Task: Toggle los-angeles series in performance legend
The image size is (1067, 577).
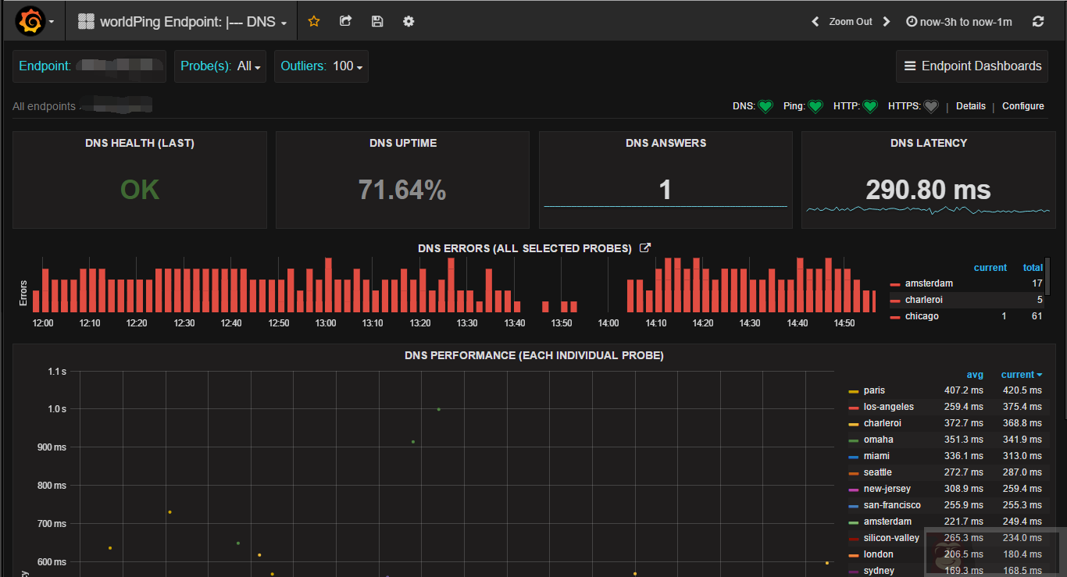Action: pos(889,407)
